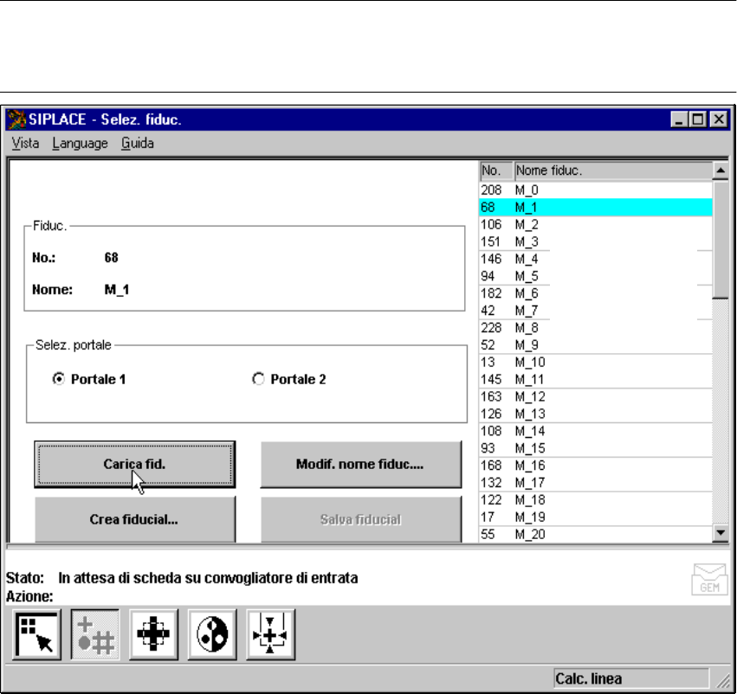
Task: Select the black cross move icon
Action: [x=154, y=634]
